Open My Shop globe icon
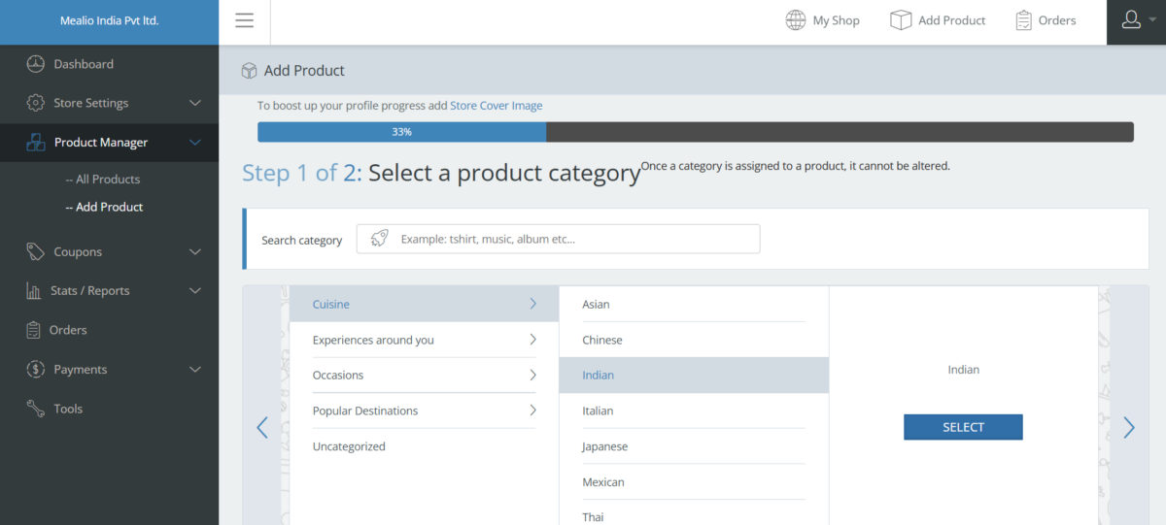This screenshot has width=1166, height=525. 796,20
